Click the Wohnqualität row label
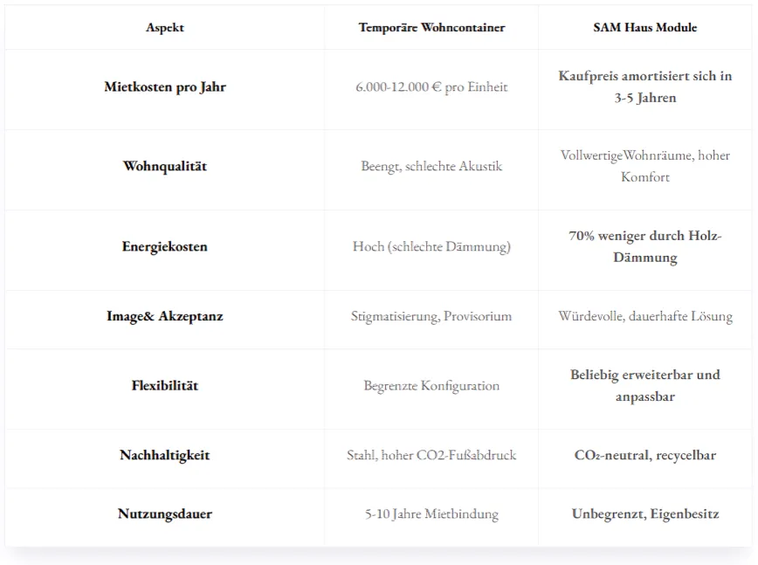Viewport: 758px width, 565px height. [x=165, y=166]
